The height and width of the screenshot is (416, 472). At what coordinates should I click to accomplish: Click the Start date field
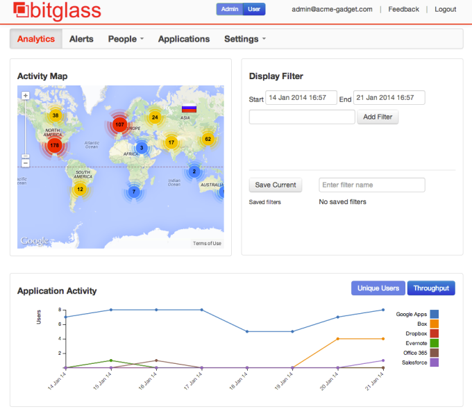point(301,98)
